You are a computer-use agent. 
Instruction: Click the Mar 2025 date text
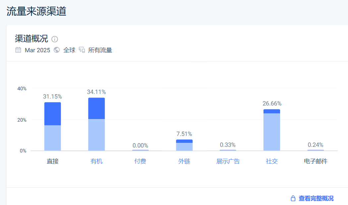(37, 50)
